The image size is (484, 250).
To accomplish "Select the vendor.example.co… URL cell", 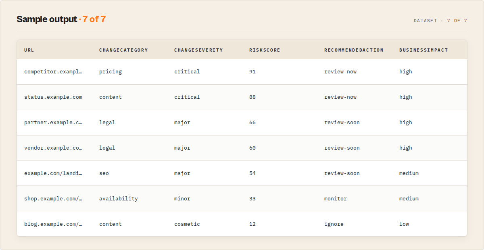I will (53, 148).
